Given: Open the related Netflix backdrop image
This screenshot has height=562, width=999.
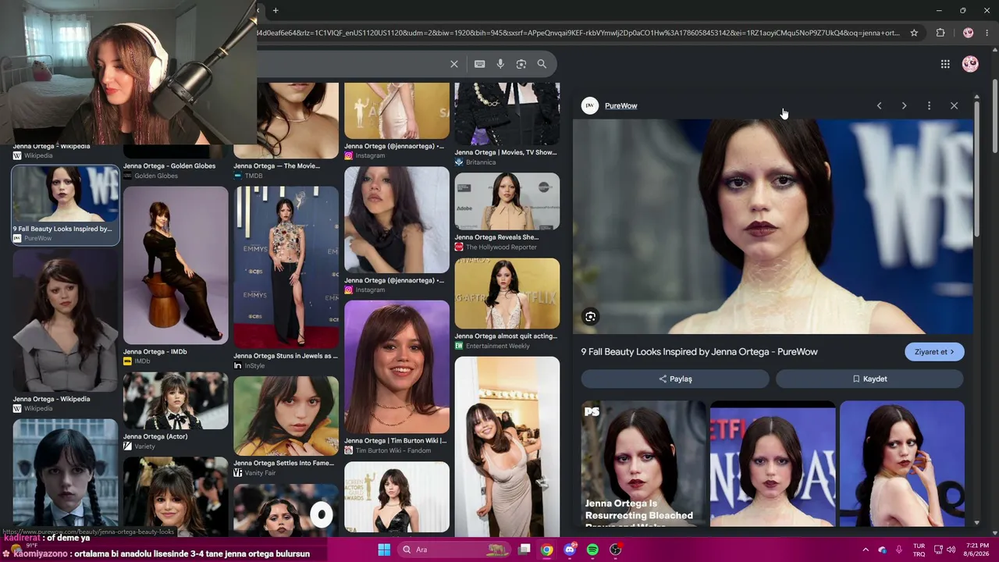Looking at the screenshot, I should tap(773, 464).
